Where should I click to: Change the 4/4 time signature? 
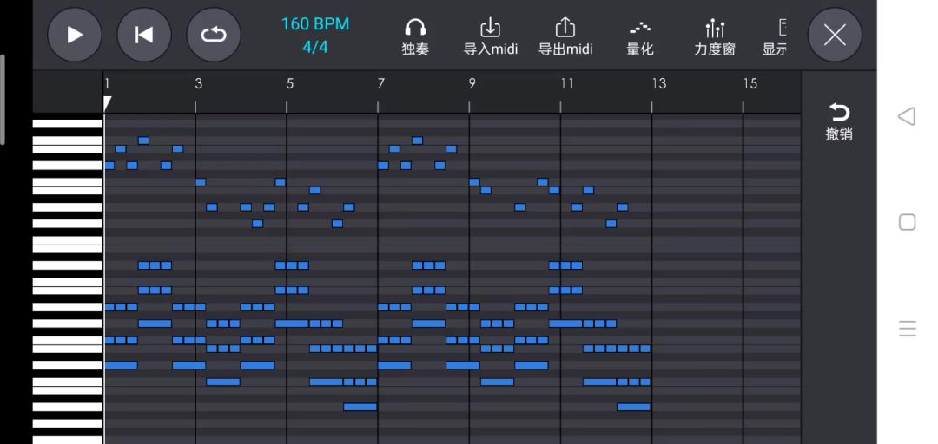[x=315, y=47]
